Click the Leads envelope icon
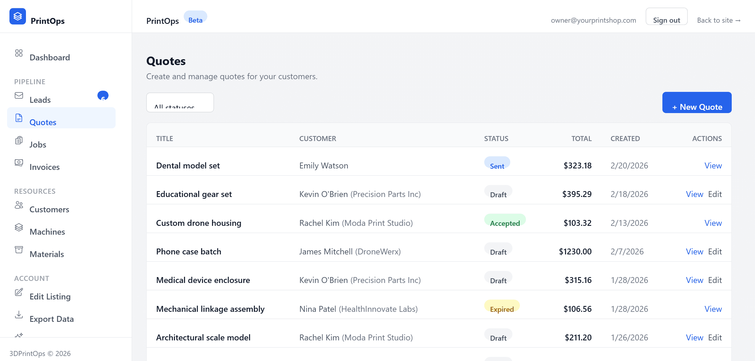The width and height of the screenshot is (755, 361). click(x=19, y=95)
